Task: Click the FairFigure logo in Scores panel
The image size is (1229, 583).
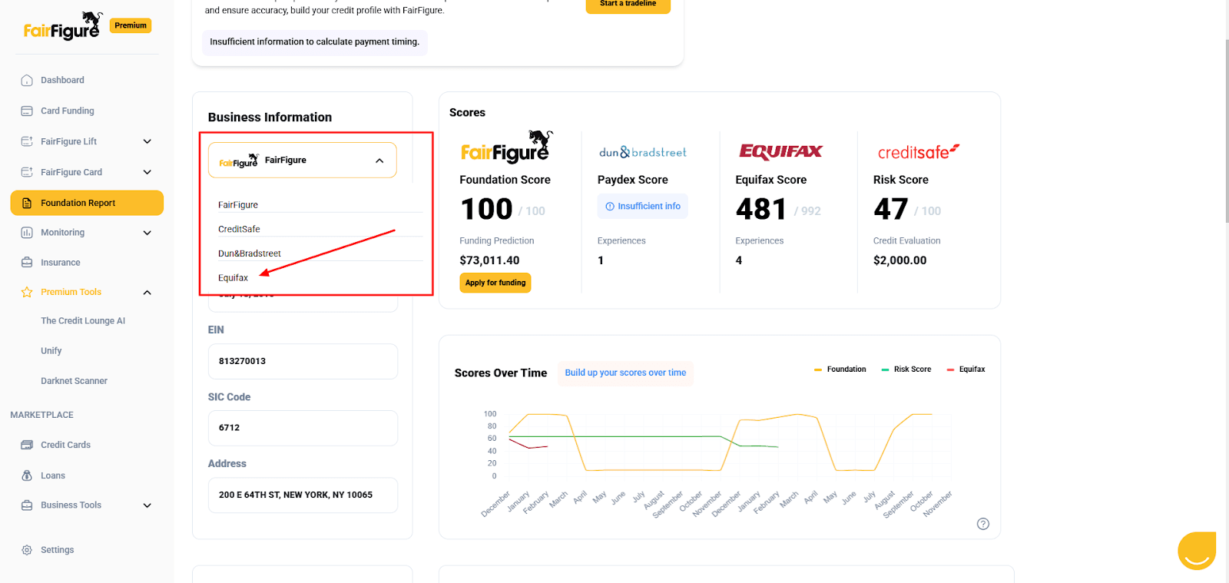Action: pos(507,147)
